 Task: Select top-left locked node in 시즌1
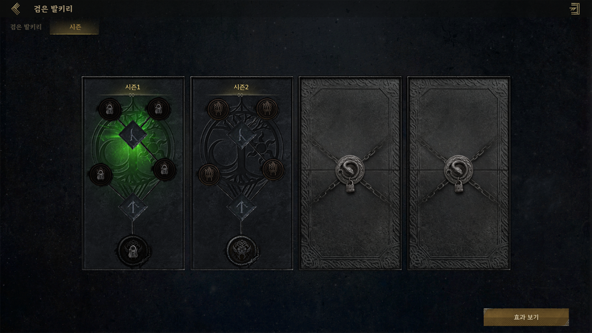click(x=110, y=109)
